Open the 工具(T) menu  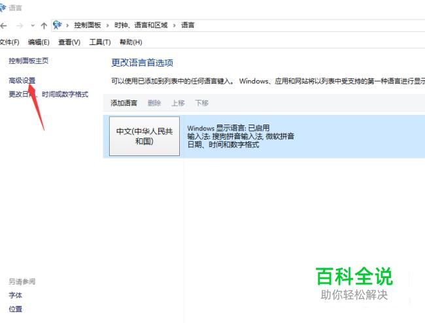(100, 42)
